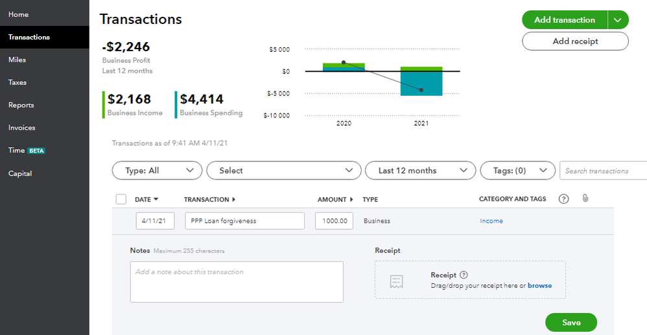
Task: Click the receipt document icon
Action: click(x=397, y=281)
